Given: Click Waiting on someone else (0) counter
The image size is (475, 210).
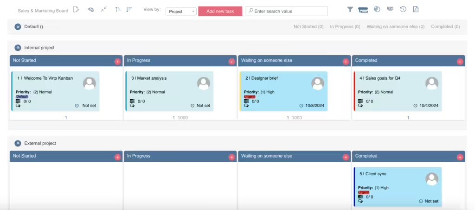Looking at the screenshot, I should [396, 26].
